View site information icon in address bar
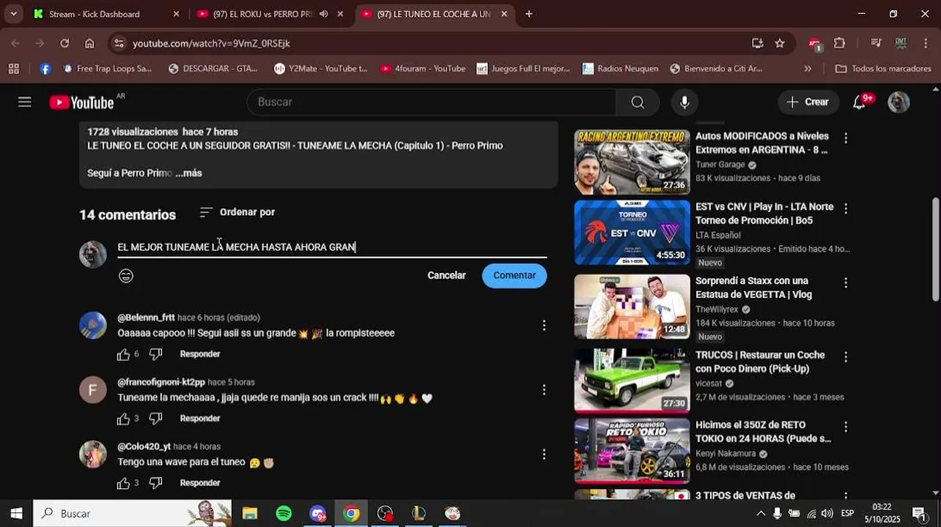The width and height of the screenshot is (941, 527). [119, 43]
